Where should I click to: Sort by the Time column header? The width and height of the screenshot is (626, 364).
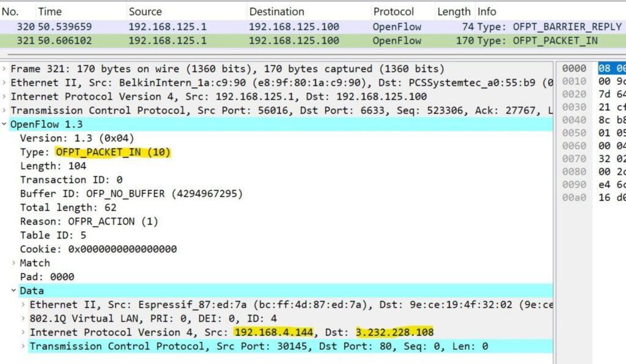pos(50,12)
